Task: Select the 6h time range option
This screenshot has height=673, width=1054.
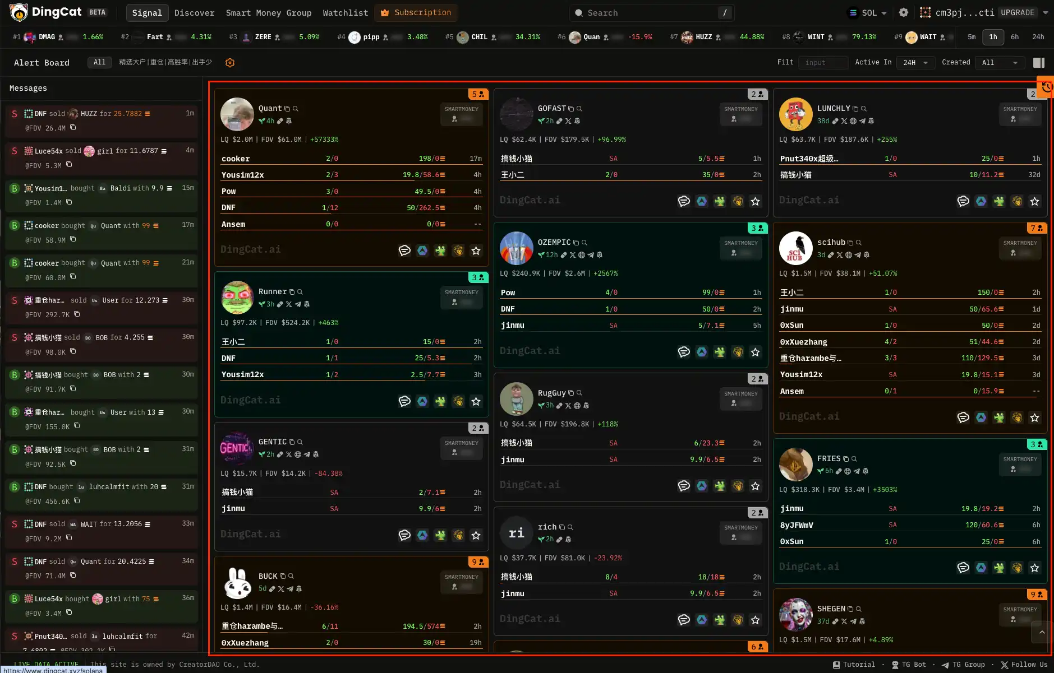Action: 1015,37
